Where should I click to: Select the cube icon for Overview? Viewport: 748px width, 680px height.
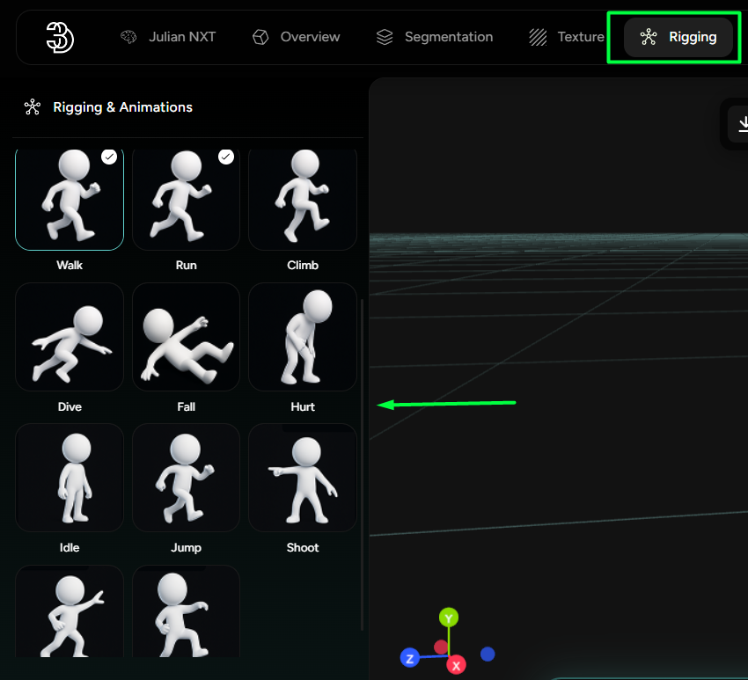[260, 37]
